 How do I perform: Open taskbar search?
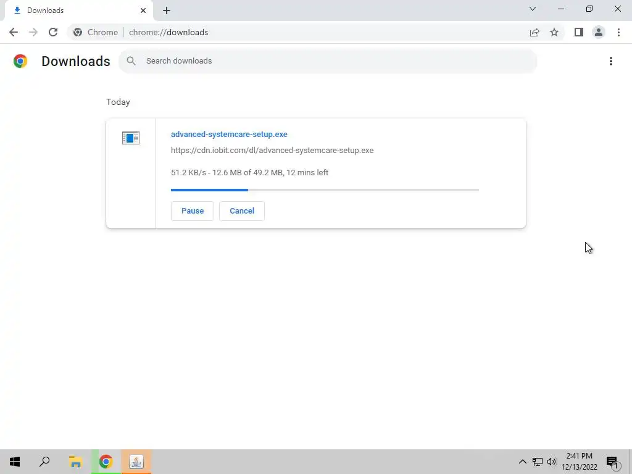pyautogui.click(x=44, y=462)
